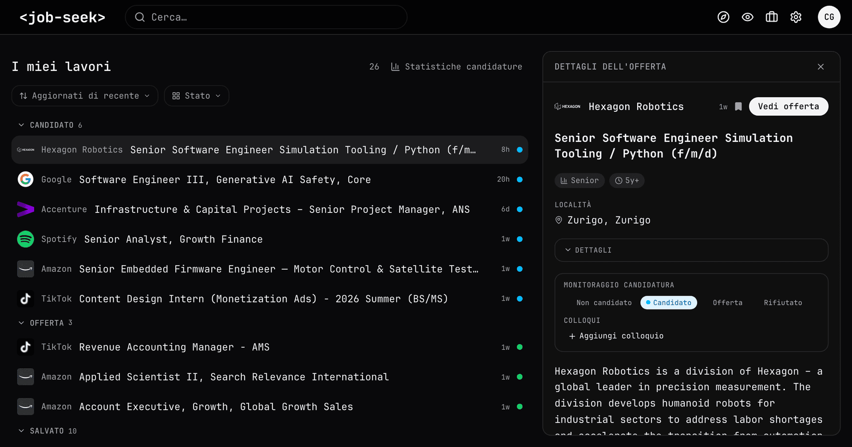Screen dimensions: 852x447
Task: Open Aggiornati di recente sort dropdown
Action: 85,96
